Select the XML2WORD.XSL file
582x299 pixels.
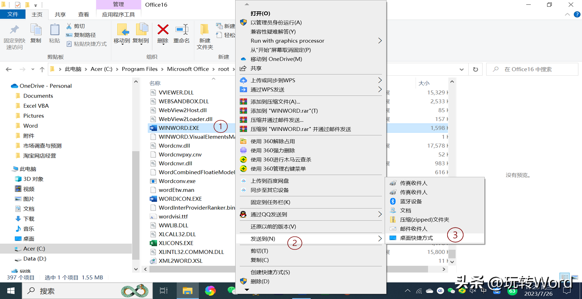coord(180,261)
